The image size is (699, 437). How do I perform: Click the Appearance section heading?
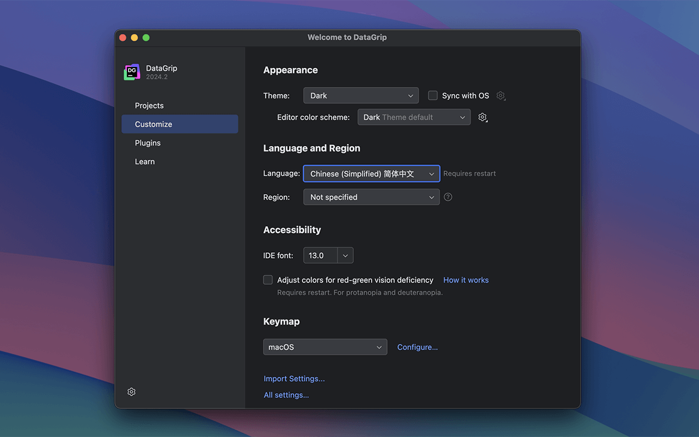[291, 70]
